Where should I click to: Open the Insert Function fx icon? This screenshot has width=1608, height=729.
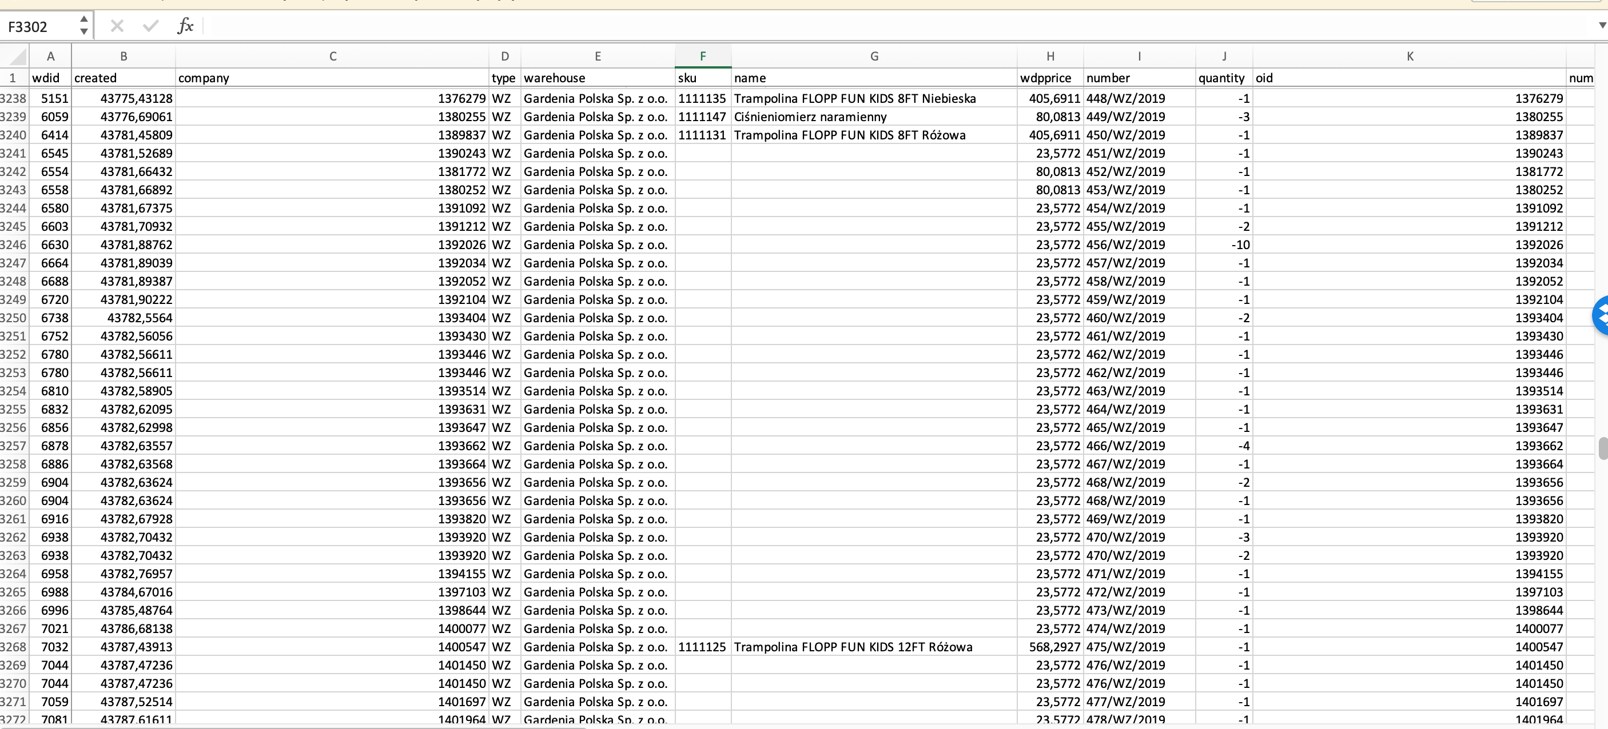point(185,26)
